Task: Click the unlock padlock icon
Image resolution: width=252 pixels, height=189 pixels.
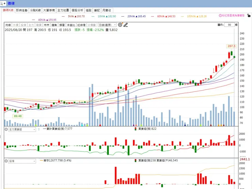Action: [x=249, y=16]
